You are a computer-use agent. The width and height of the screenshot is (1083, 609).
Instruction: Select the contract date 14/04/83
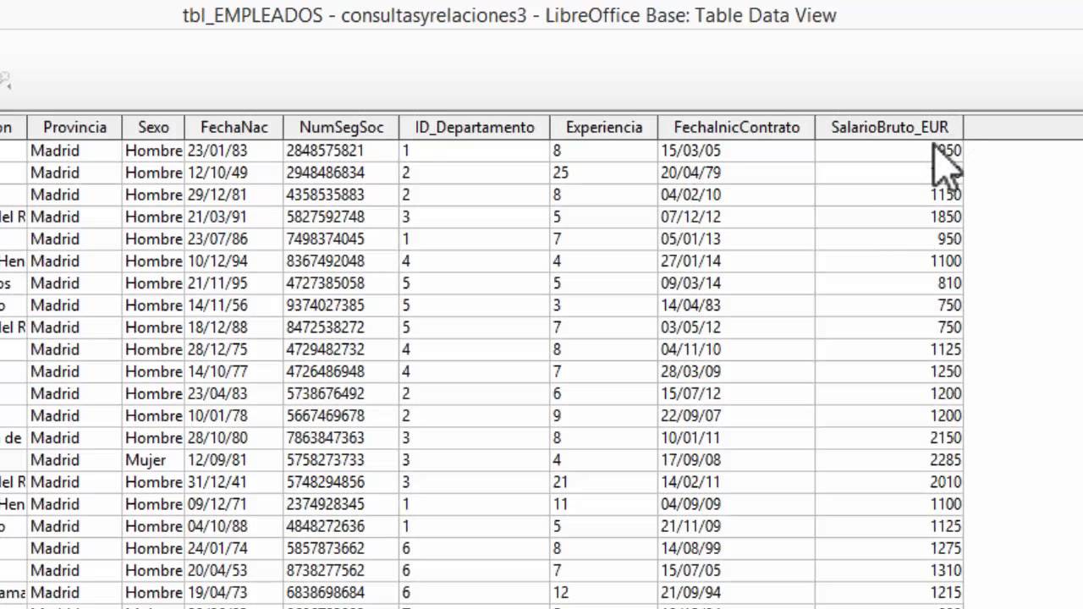pyautogui.click(x=736, y=304)
